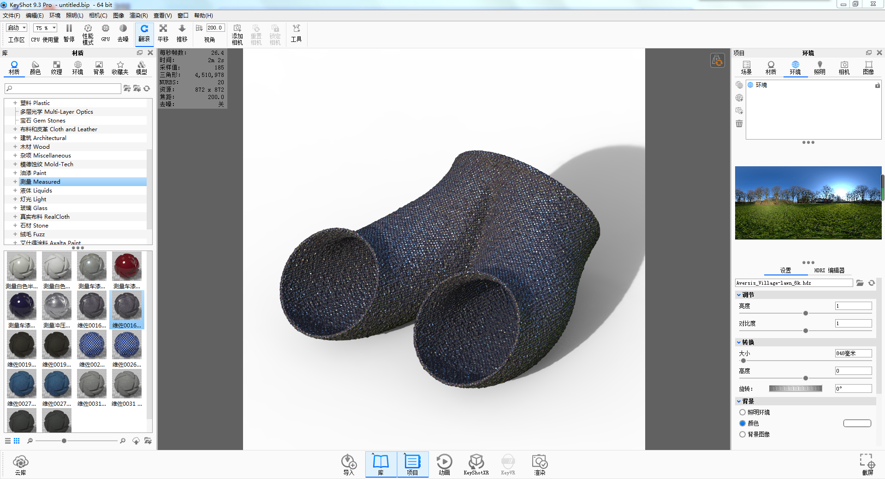
Task: Open the HDRI Editor (HDRI 编辑器) tab
Action: click(829, 270)
